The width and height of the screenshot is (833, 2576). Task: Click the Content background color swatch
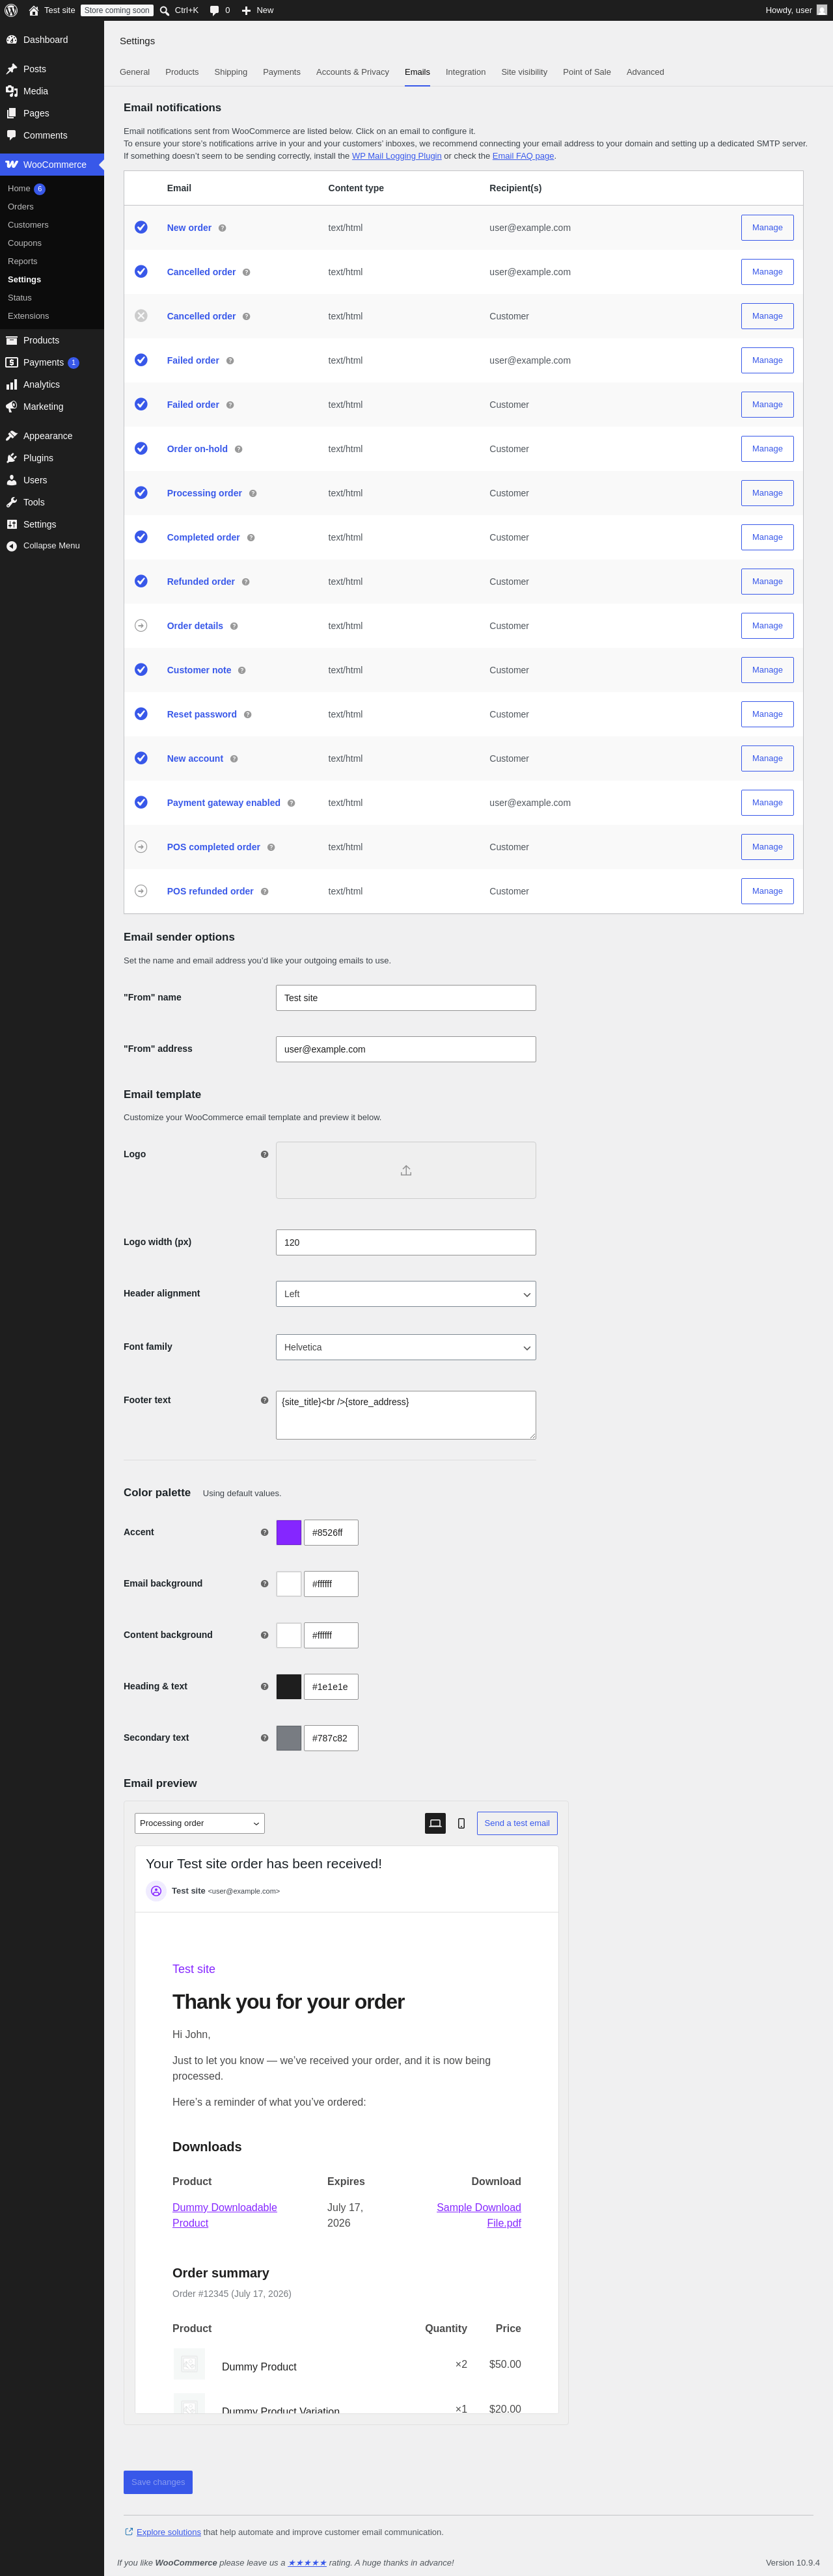(289, 1635)
